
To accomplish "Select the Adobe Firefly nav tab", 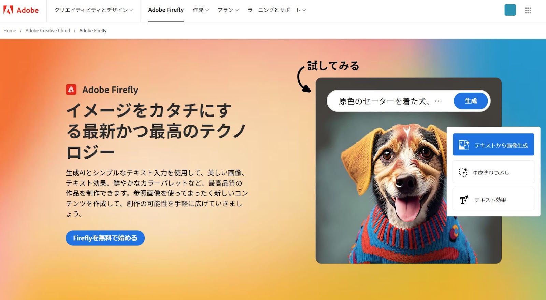I will (x=166, y=10).
